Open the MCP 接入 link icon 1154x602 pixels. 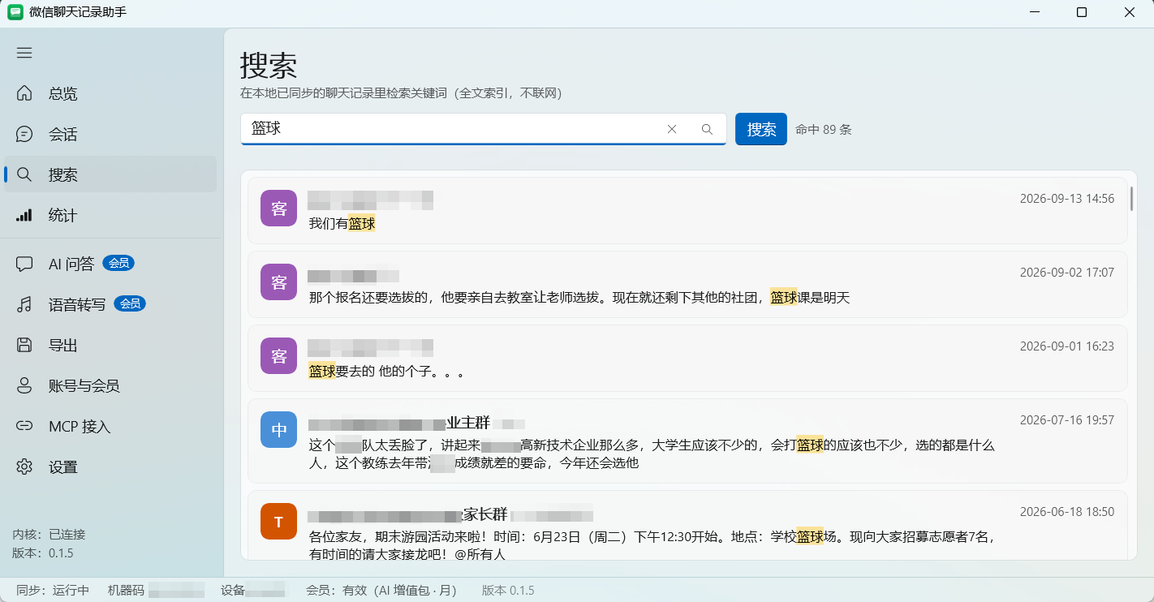click(x=24, y=426)
